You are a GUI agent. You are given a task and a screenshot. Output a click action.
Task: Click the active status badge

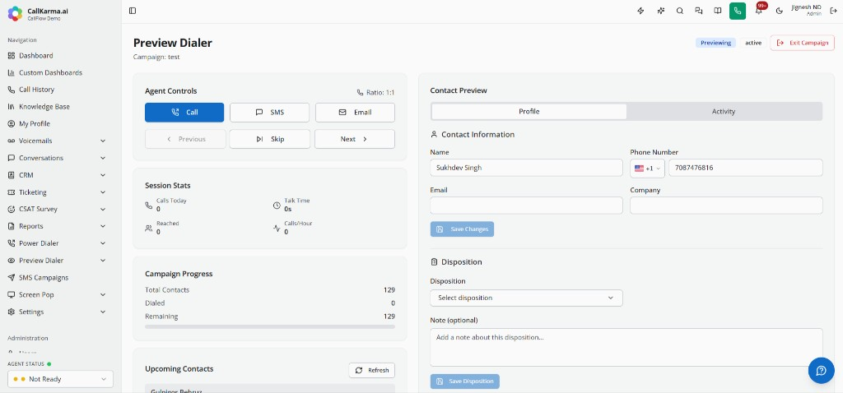pos(753,43)
